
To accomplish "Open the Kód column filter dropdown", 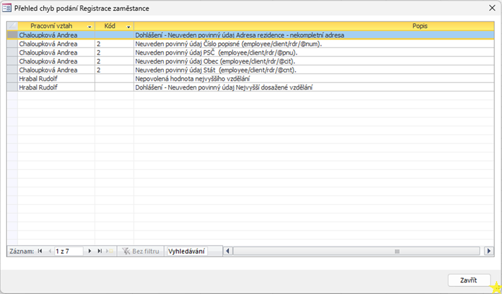I will tap(129, 27).
